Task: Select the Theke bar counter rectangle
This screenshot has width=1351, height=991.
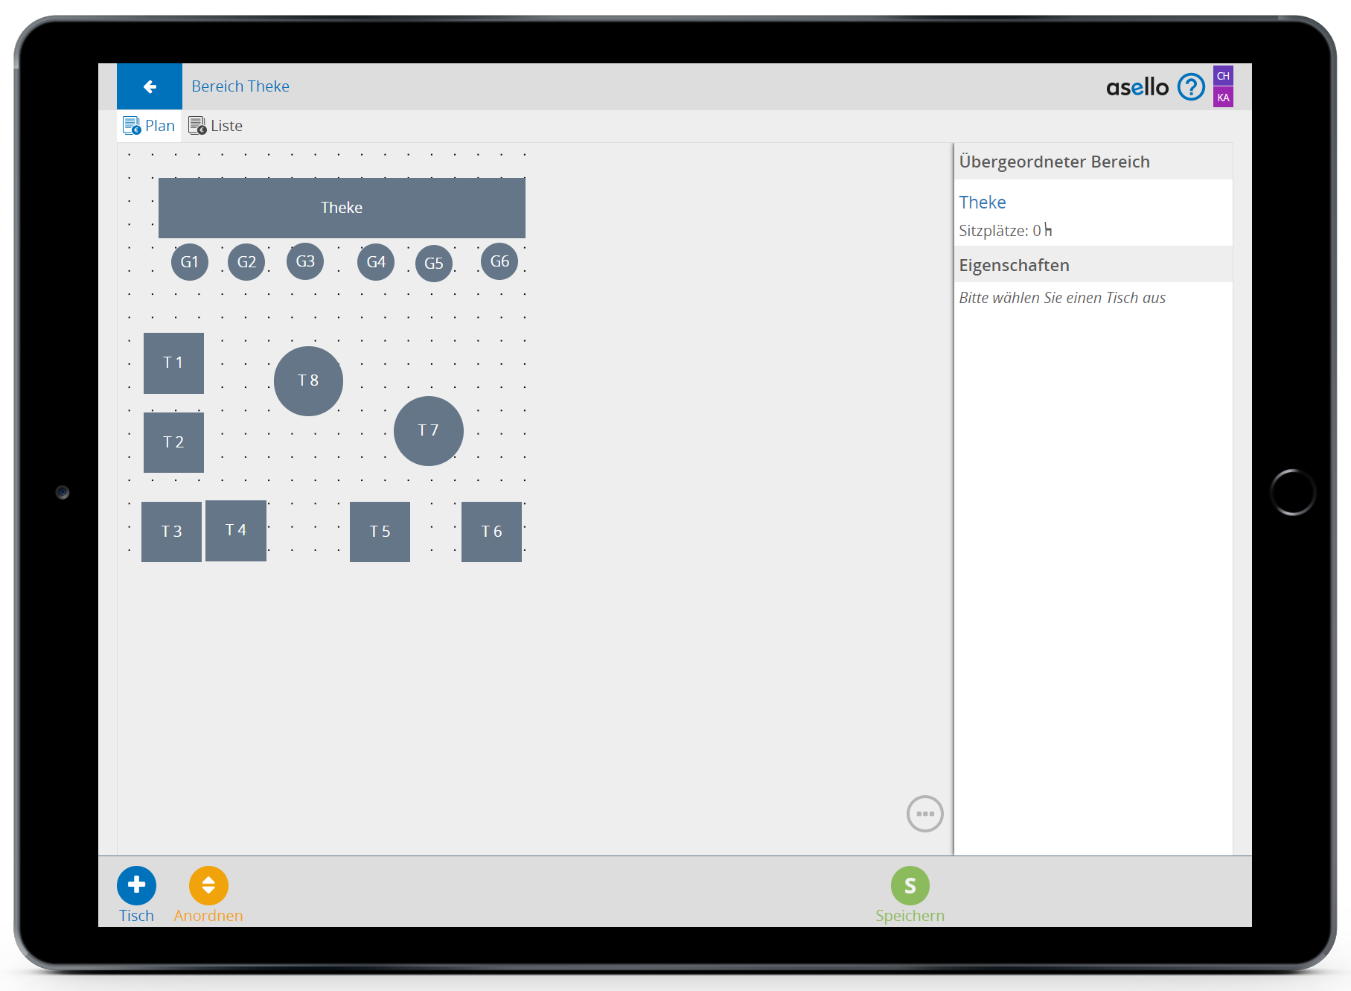Action: click(x=342, y=208)
